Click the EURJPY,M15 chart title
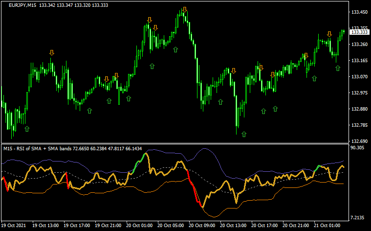 point(22,5)
